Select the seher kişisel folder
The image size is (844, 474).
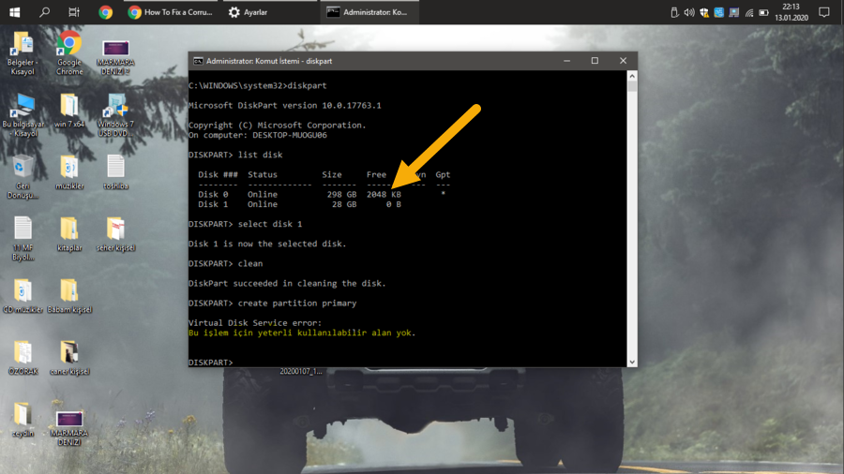tap(115, 234)
